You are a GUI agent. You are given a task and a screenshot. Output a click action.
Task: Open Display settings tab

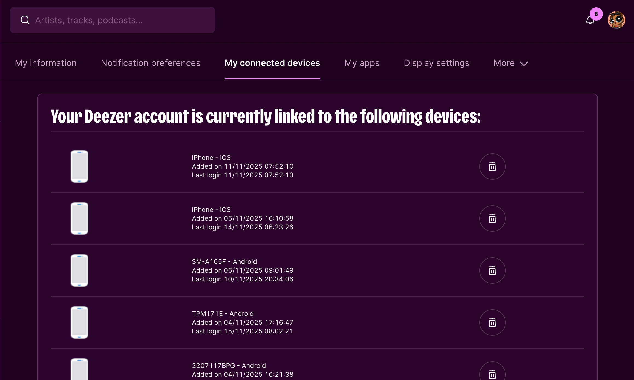[x=436, y=63]
